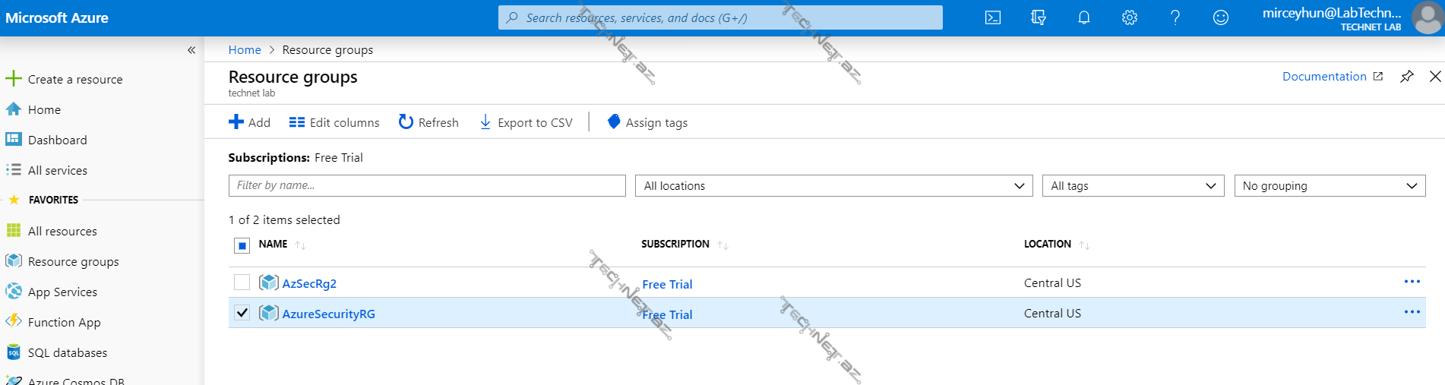The height and width of the screenshot is (385, 1445).
Task: Click the NAME column header text
Action: tap(273, 244)
